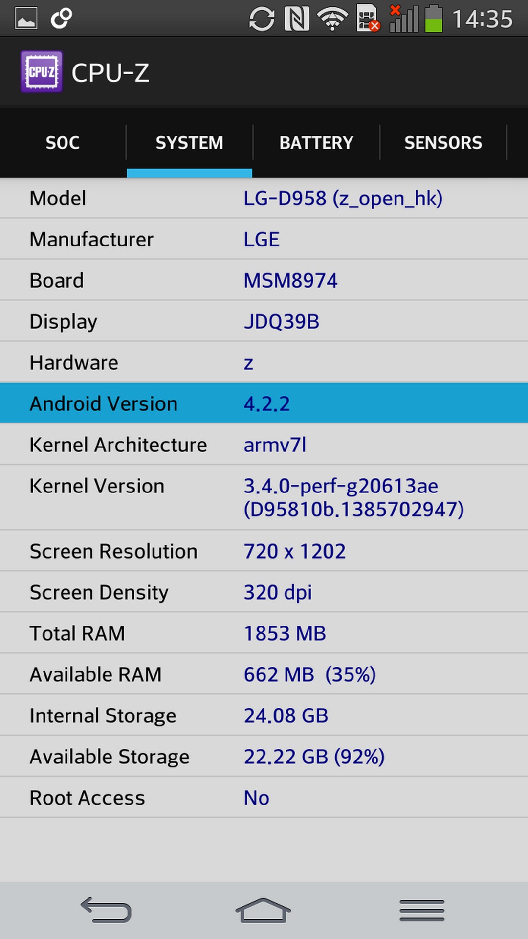Tap the Kernel Version row
Screen dimensions: 528x939
click(x=264, y=497)
